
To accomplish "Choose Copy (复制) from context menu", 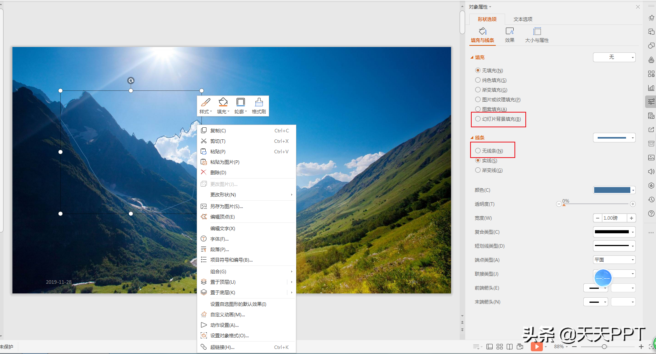I will pos(247,130).
